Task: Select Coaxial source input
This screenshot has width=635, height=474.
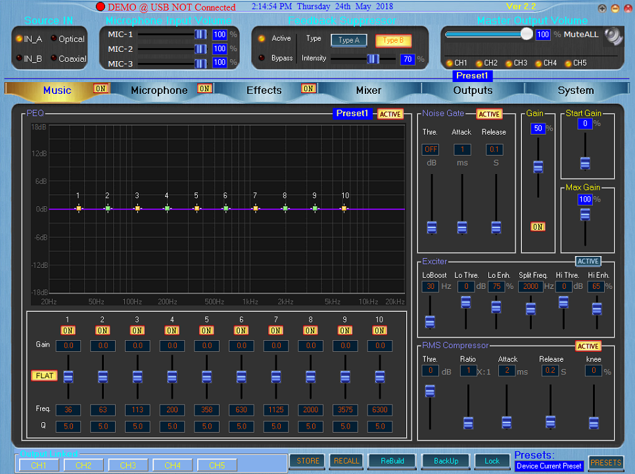Action: 53,58
